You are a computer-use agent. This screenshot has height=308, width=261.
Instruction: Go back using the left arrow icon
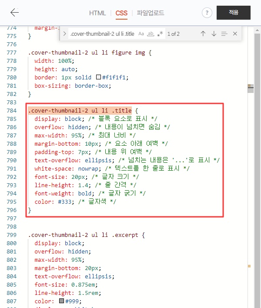point(14,13)
